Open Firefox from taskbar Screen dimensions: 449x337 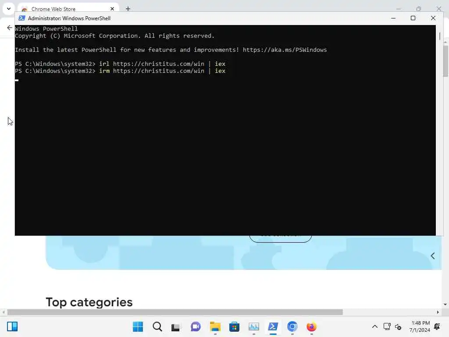[x=312, y=326]
